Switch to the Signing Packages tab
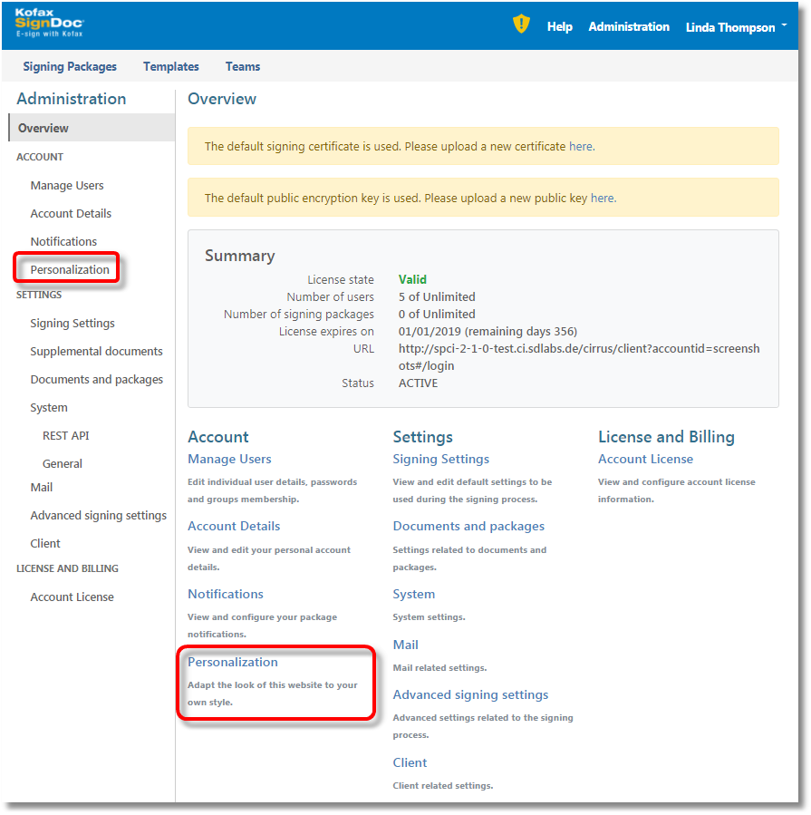811x815 pixels. click(70, 66)
